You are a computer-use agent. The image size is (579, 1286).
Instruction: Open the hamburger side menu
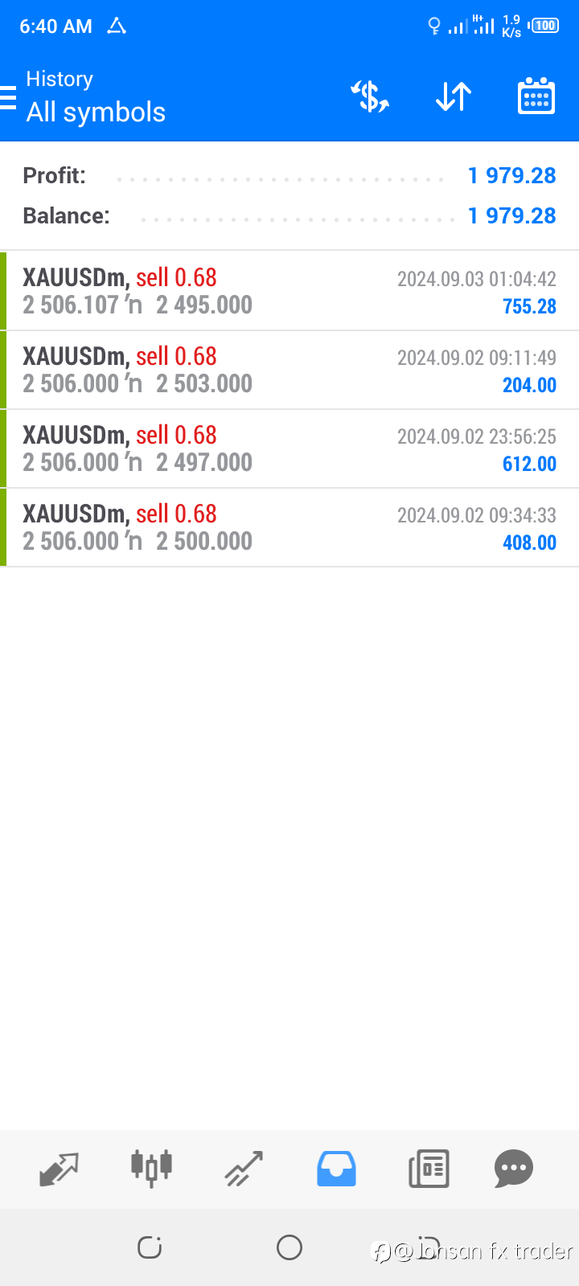click(x=9, y=97)
